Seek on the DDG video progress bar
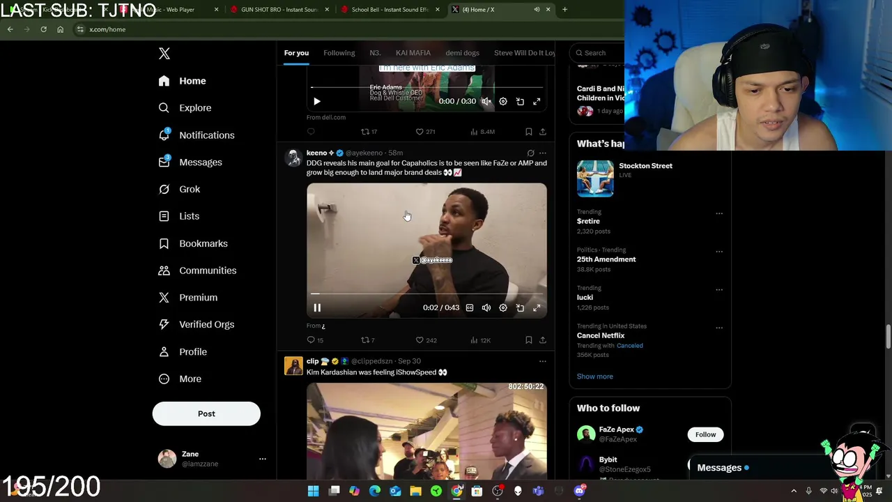This screenshot has width=892, height=502. click(426, 294)
